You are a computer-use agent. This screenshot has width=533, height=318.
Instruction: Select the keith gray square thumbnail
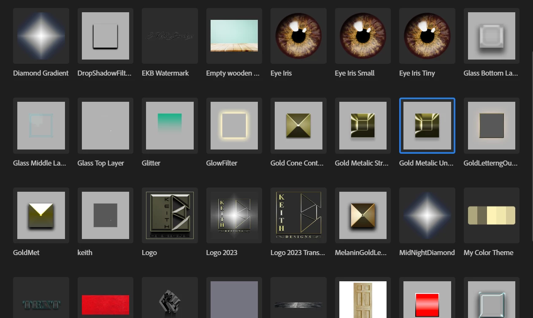[x=106, y=215]
